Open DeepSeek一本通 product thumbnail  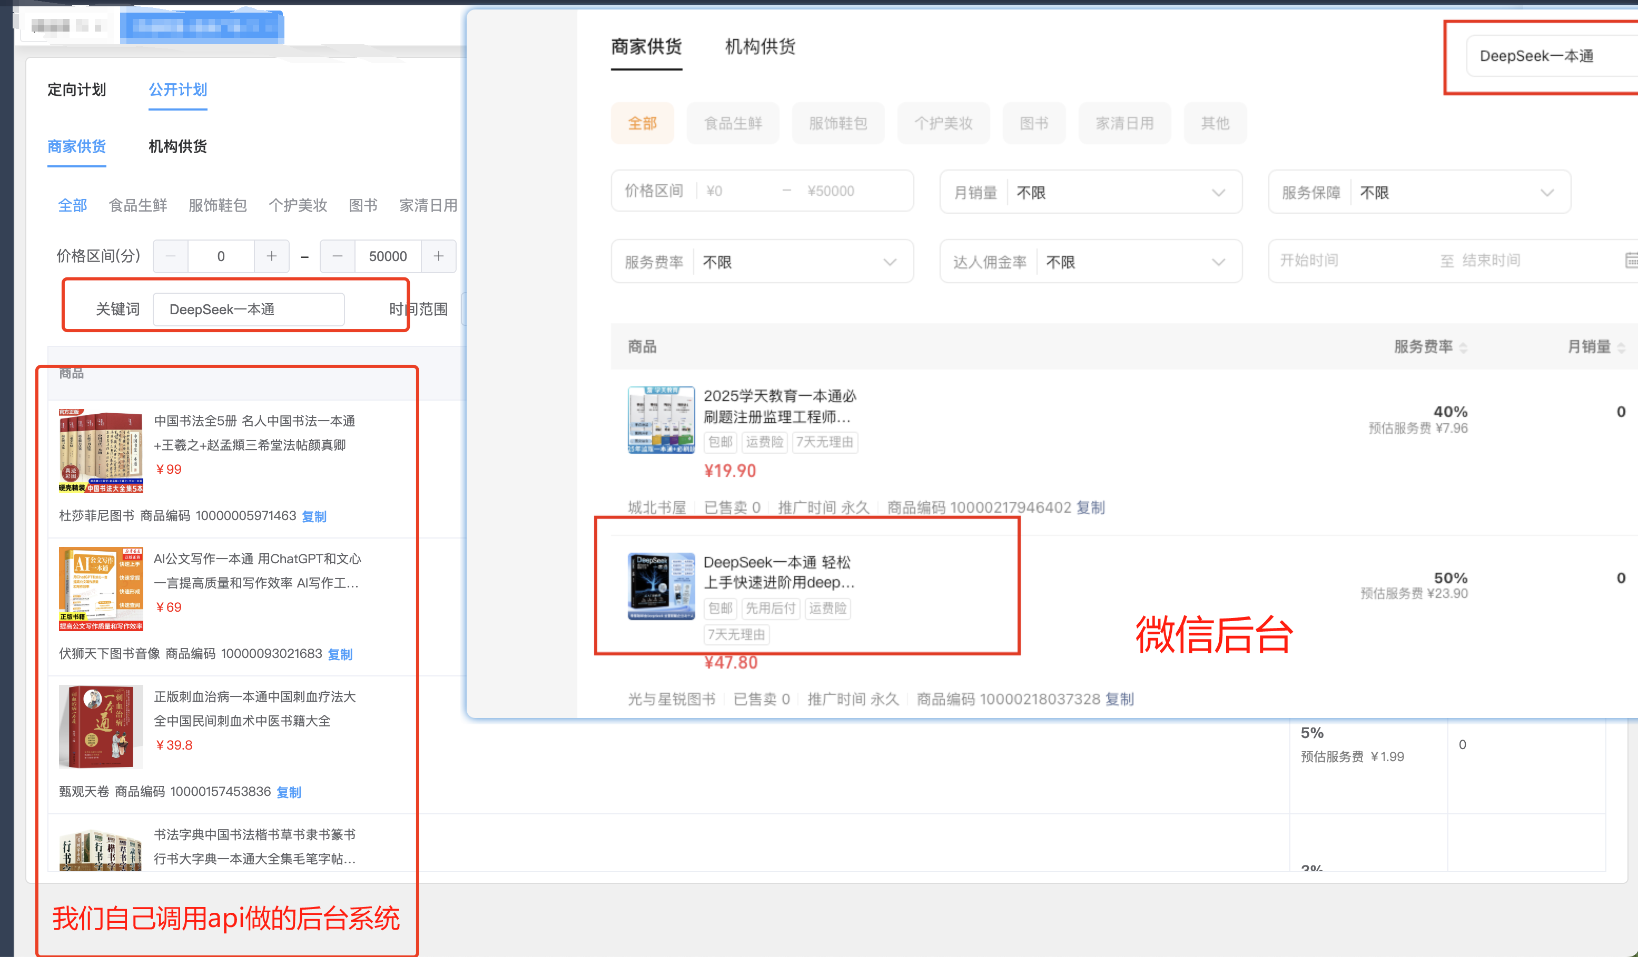point(661,586)
